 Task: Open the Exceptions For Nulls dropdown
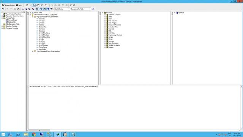tap(81, 9)
